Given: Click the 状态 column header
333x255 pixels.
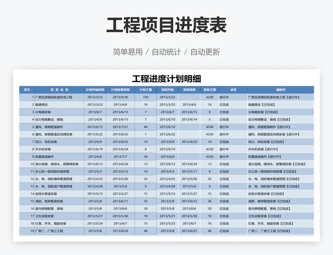Looking at the screenshot, I should click(233, 90).
